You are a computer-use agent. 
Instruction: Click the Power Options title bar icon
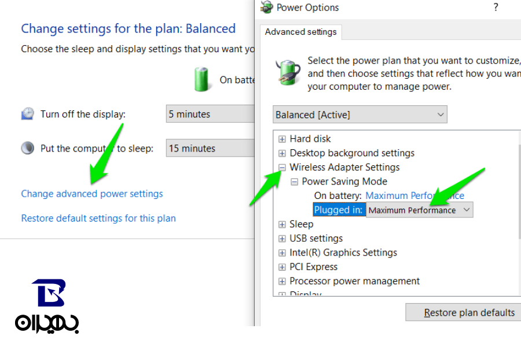[267, 8]
